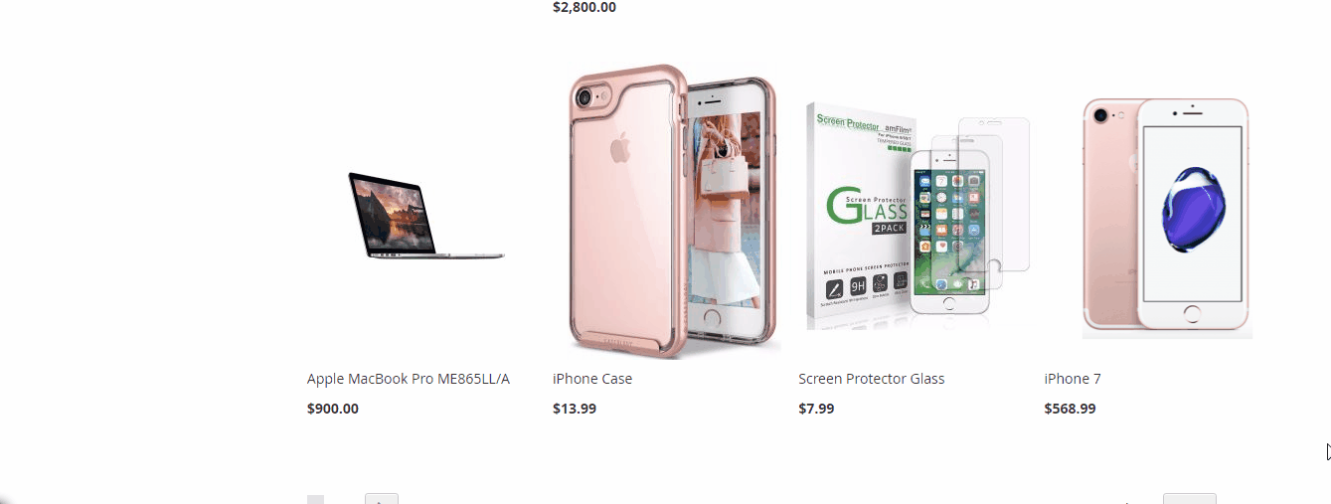Open the items per page dropdown
The height and width of the screenshot is (504, 1331).
click(x=1189, y=498)
